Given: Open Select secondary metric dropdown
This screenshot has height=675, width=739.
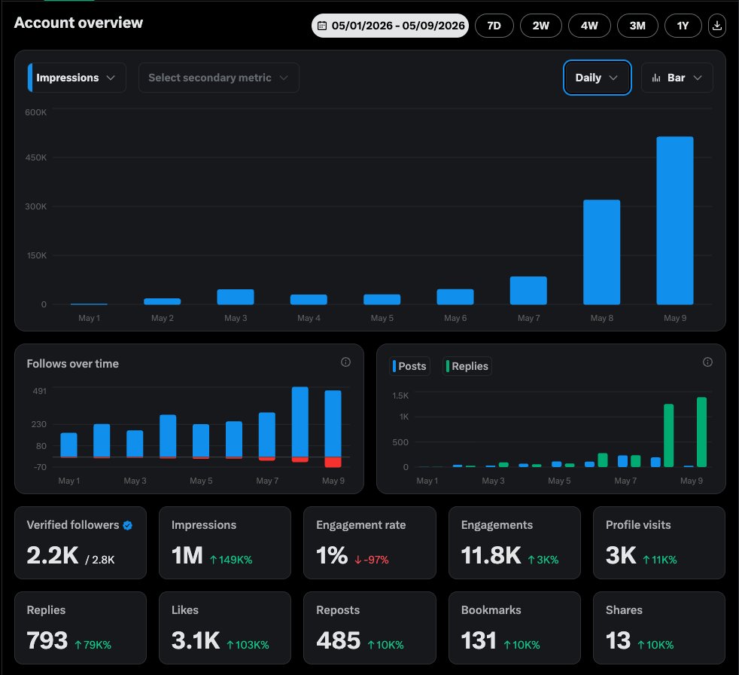Looking at the screenshot, I should click(x=219, y=78).
